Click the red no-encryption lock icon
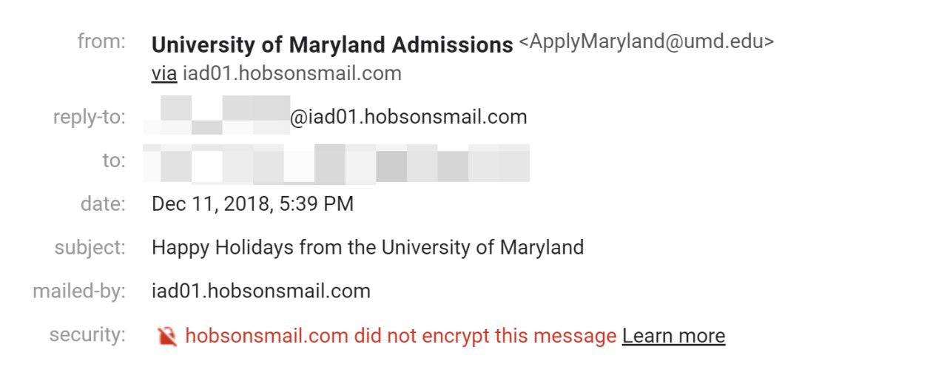 tap(167, 337)
